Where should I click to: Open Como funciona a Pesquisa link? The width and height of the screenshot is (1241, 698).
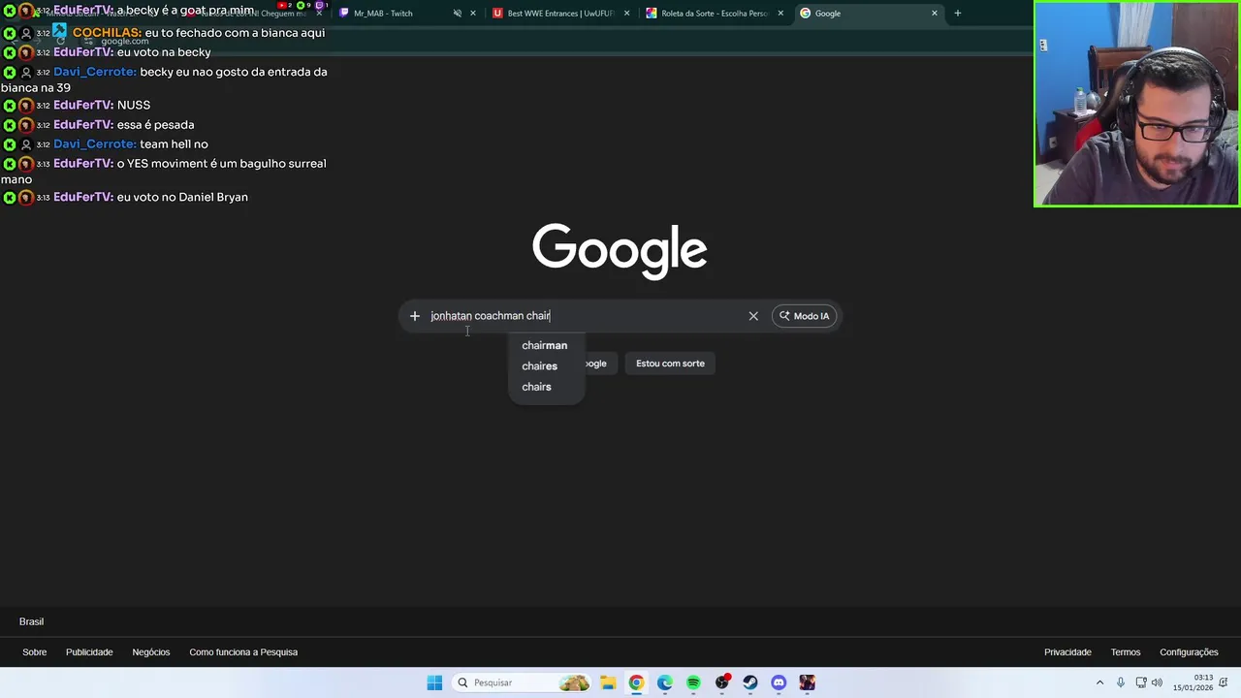(243, 652)
